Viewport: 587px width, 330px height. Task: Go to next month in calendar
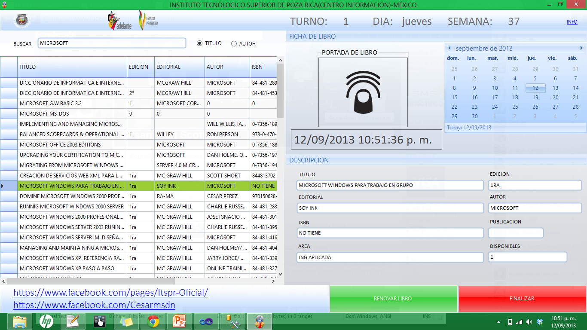(x=582, y=48)
